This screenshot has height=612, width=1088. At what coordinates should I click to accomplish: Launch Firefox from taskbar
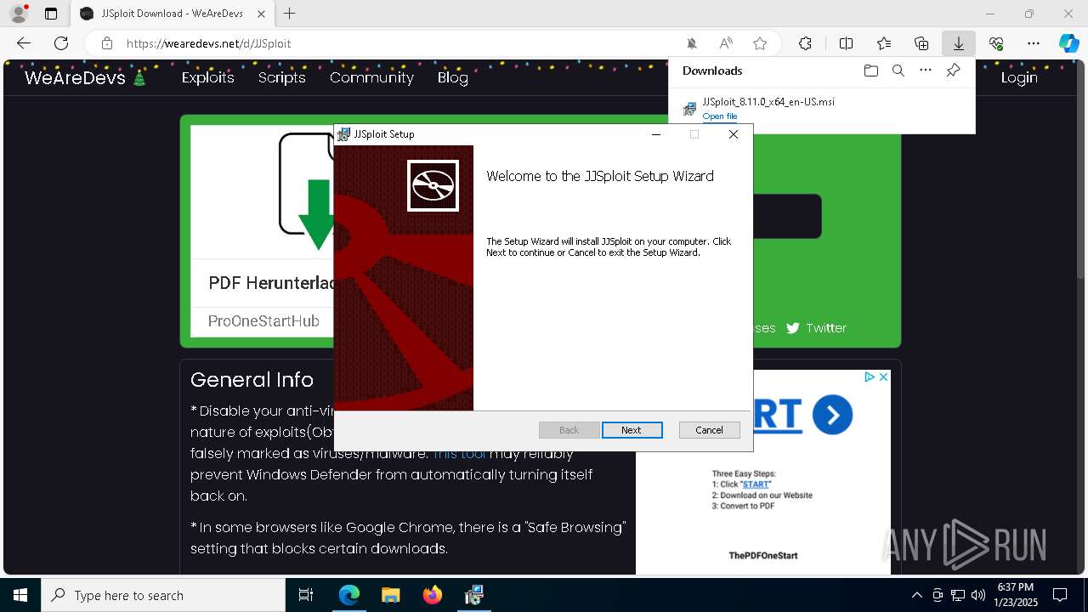click(x=433, y=595)
